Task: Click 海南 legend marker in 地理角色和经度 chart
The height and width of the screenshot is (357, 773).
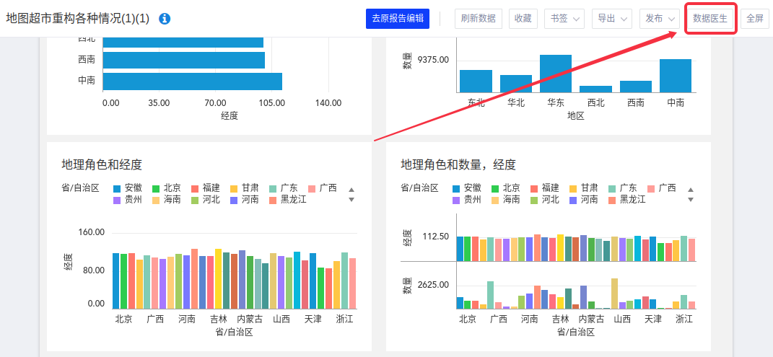Action: pyautogui.click(x=156, y=200)
